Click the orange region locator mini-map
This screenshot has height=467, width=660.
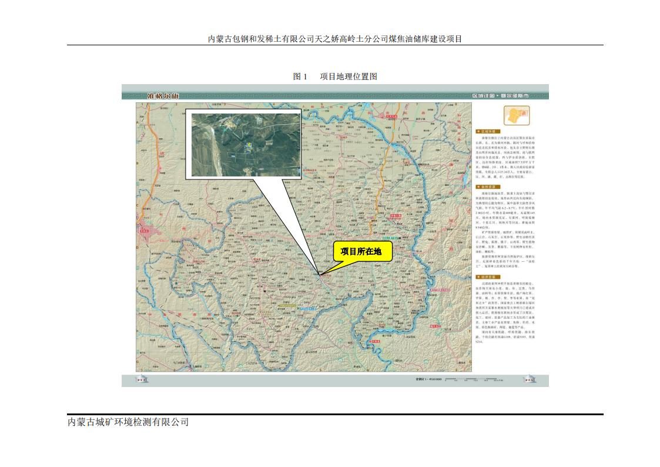click(517, 115)
